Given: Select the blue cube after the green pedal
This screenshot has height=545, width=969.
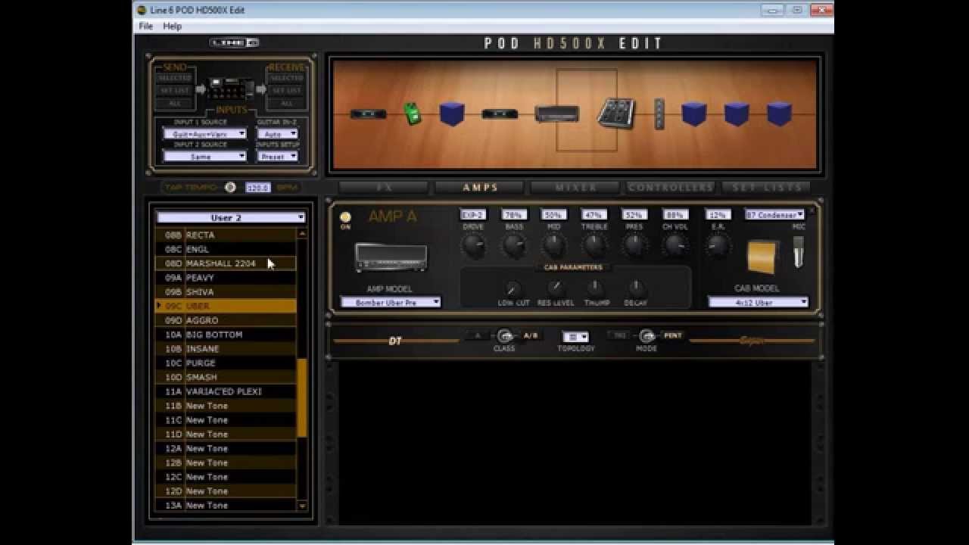Looking at the screenshot, I should (x=452, y=114).
